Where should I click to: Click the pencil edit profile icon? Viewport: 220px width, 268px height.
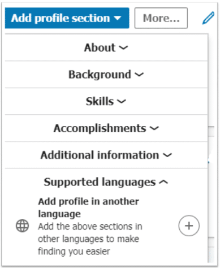coord(208,18)
